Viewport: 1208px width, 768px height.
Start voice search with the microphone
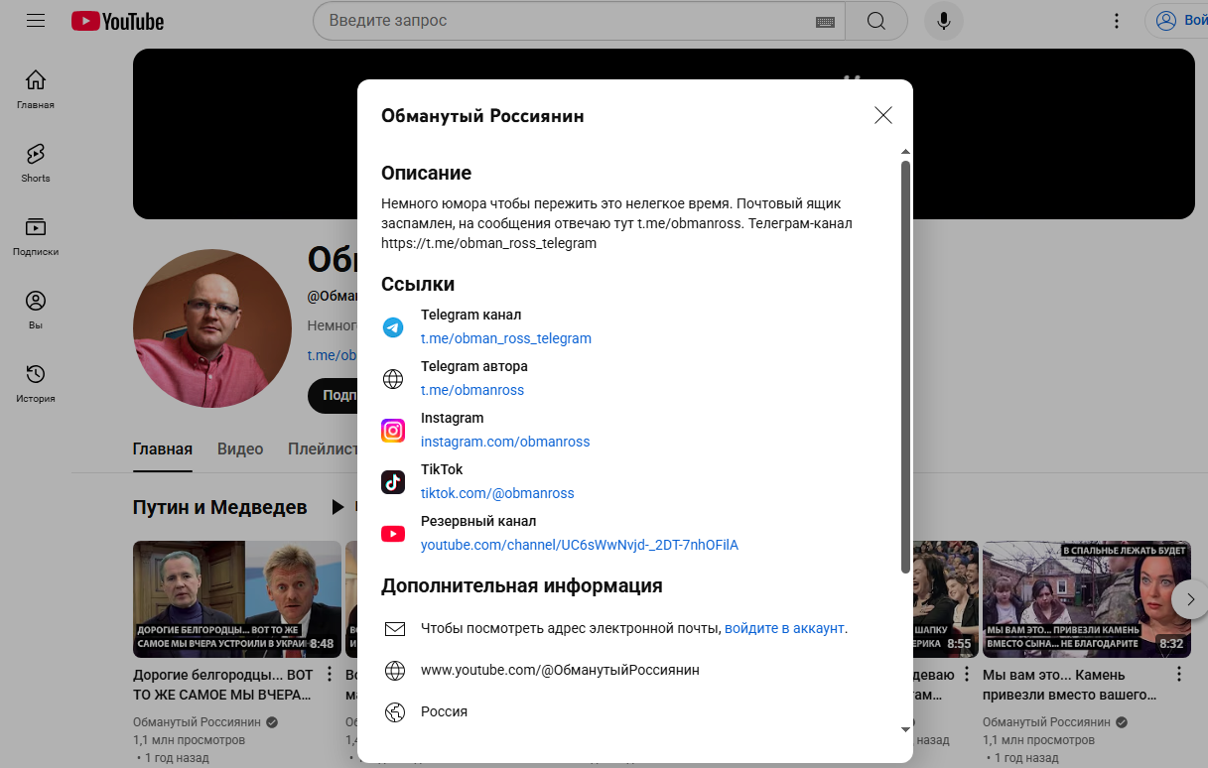coord(944,21)
